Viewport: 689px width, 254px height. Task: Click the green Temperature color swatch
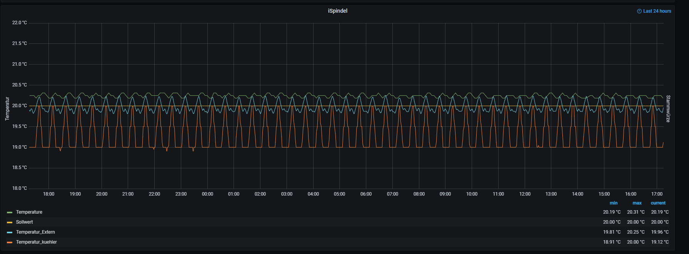click(10, 212)
